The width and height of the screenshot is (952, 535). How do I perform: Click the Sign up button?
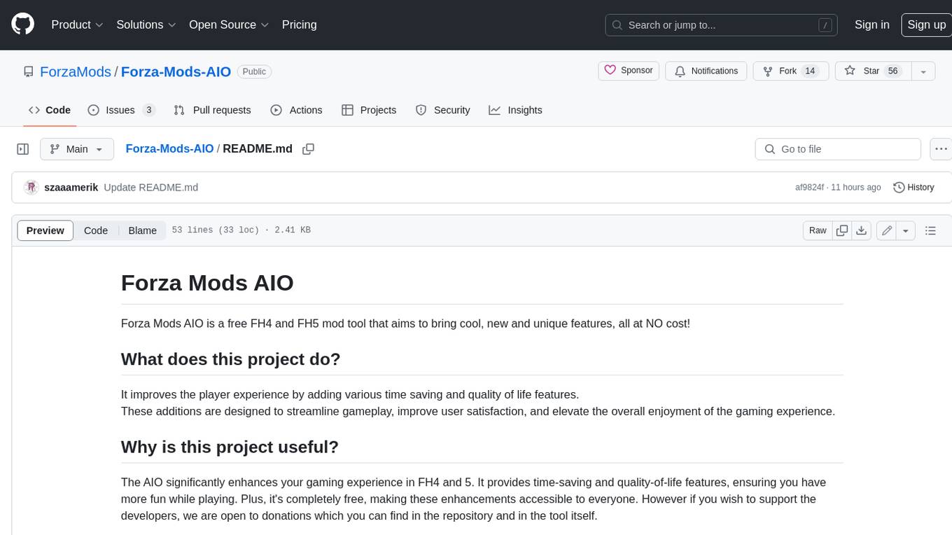(x=926, y=25)
